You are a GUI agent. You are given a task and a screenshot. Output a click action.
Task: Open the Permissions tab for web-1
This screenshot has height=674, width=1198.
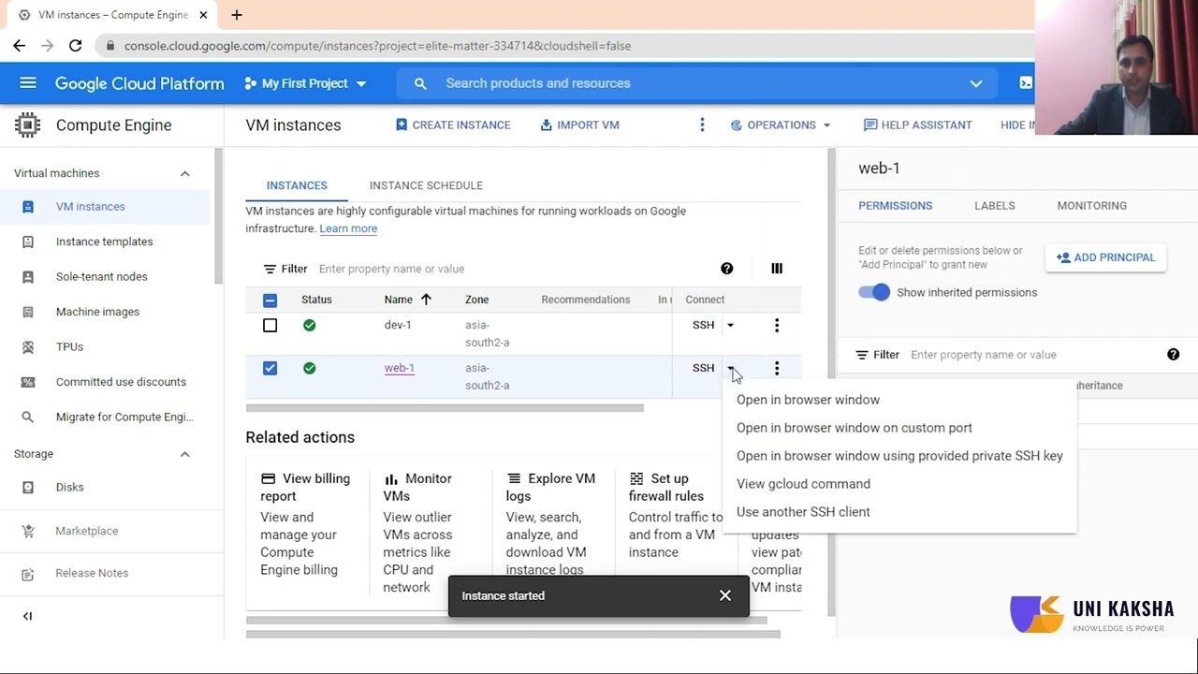[x=895, y=206]
